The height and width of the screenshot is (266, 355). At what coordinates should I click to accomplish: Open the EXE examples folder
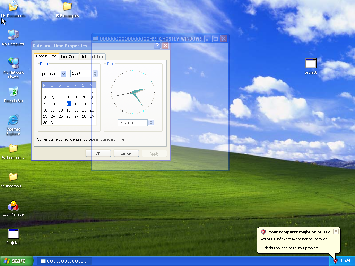tap(67, 7)
